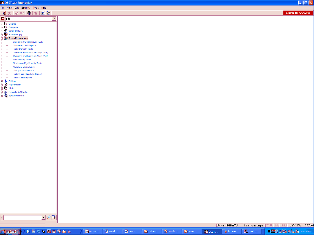Click the undo arrow toolbar icon
This screenshot has height=235, width=314.
tap(22, 13)
